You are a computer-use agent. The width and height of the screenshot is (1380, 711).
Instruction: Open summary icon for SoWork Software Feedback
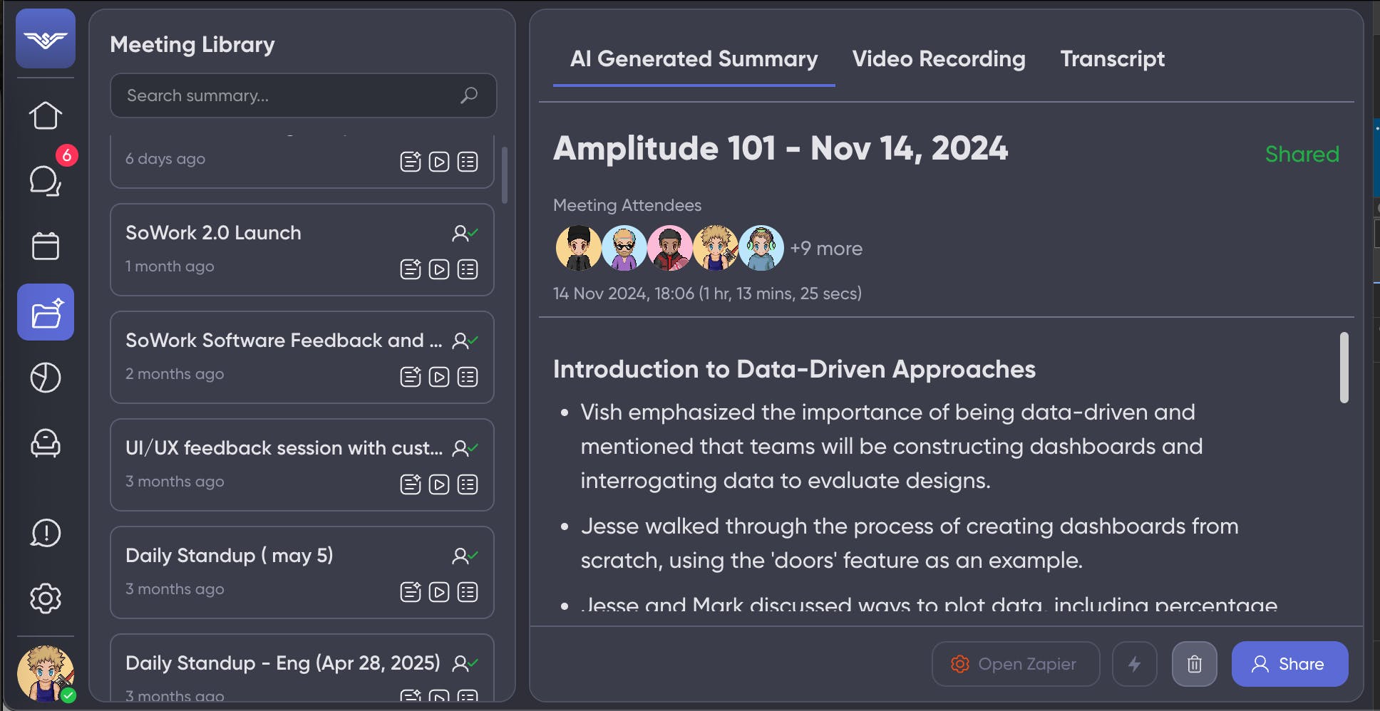[411, 377]
